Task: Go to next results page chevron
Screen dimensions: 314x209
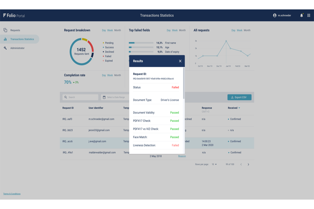Action: point(248,164)
